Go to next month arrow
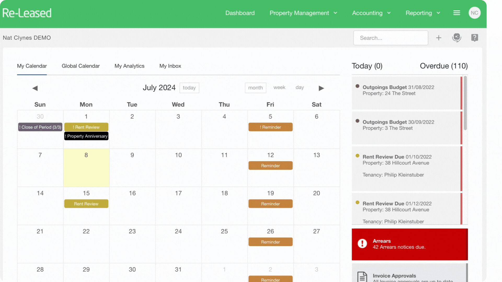Screen dimensions: 502x282 pyautogui.click(x=321, y=88)
